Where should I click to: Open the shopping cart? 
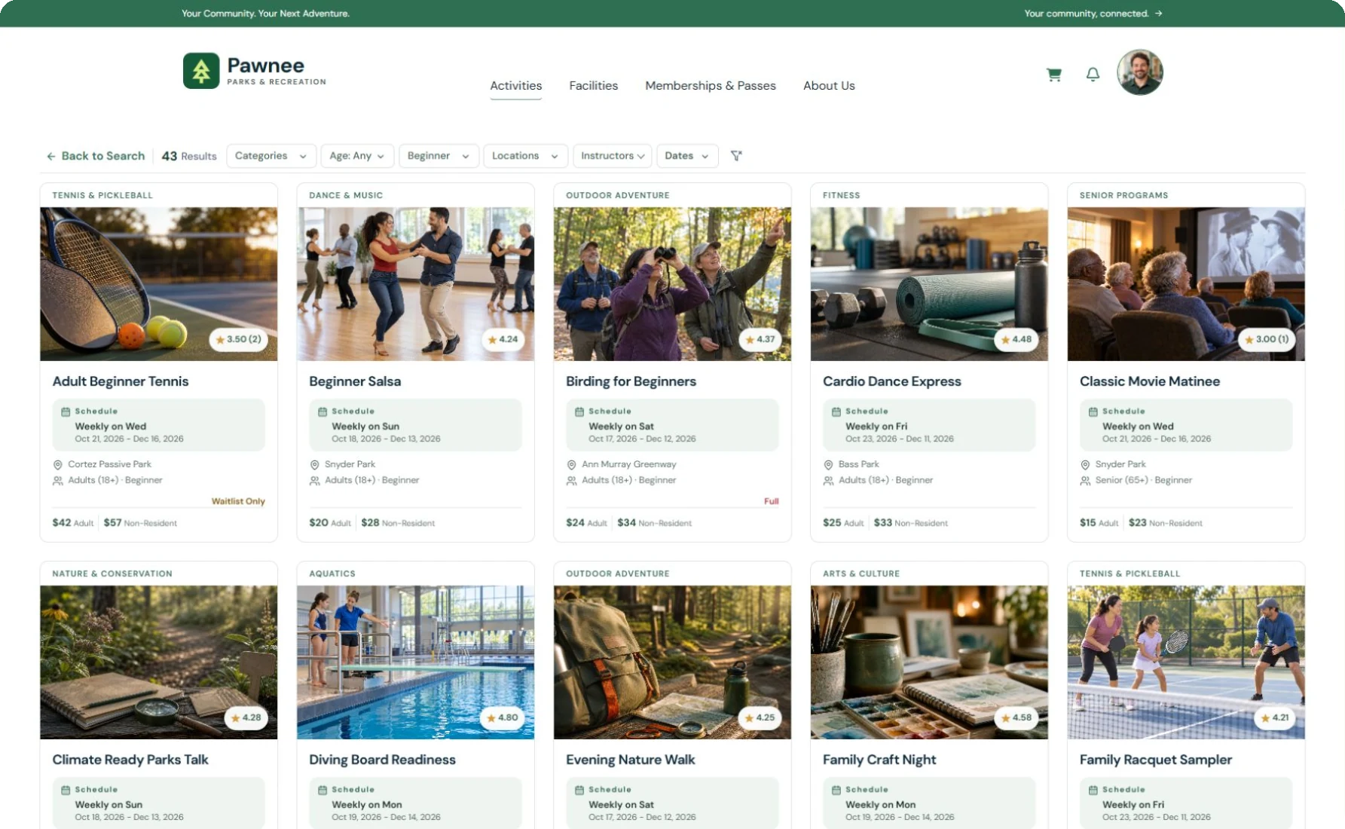(1054, 74)
